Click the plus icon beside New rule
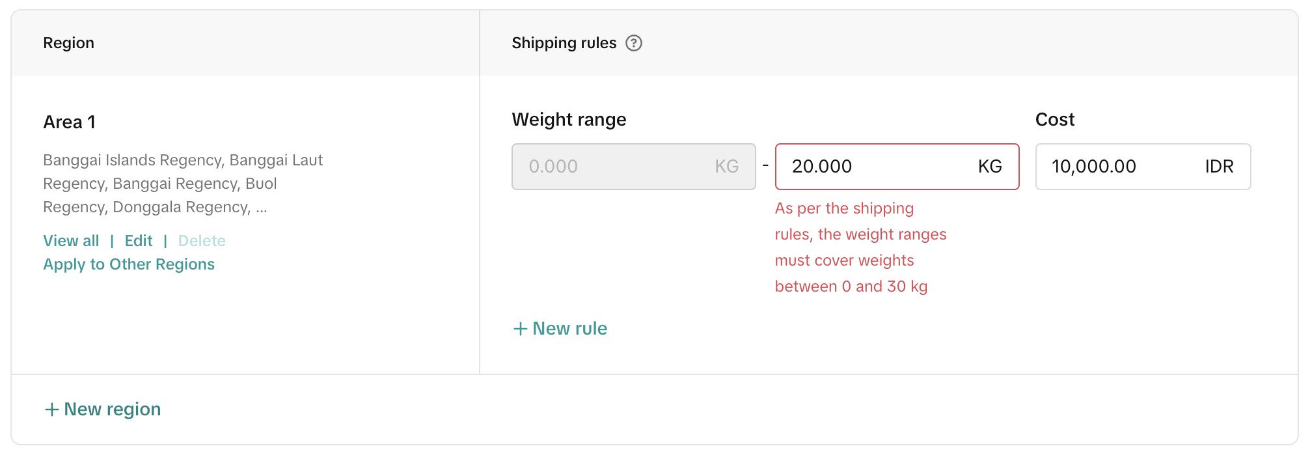 click(520, 329)
